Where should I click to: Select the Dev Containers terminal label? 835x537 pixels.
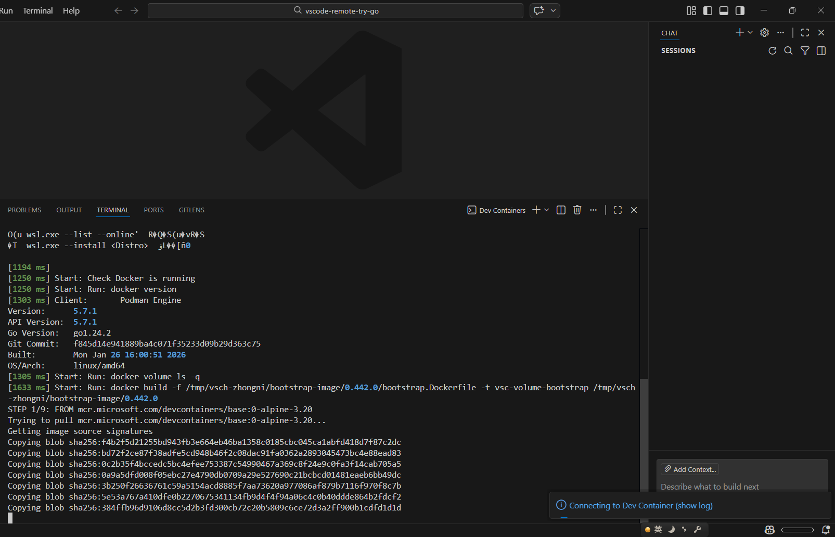496,210
